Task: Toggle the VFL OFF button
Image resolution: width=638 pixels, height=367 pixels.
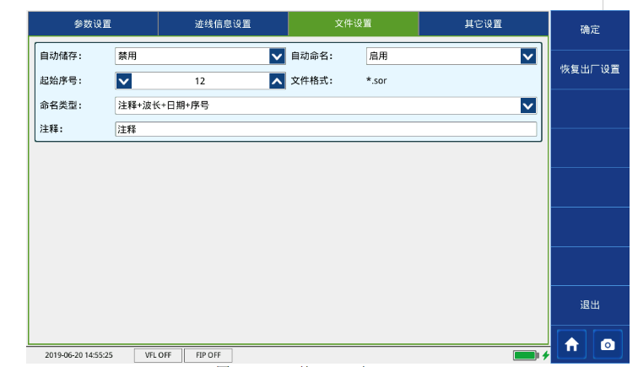Action: tap(159, 355)
